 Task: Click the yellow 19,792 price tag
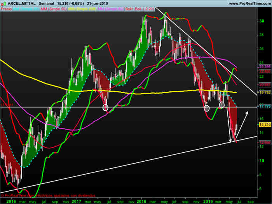pyautogui.click(x=265, y=92)
